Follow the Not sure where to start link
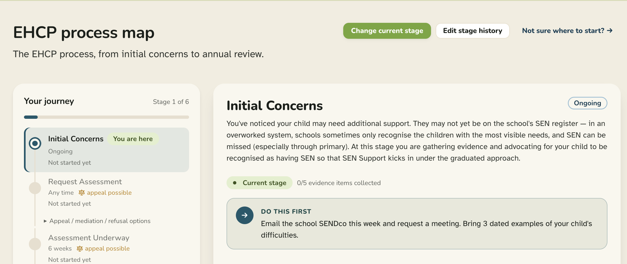Image resolution: width=627 pixels, height=264 pixels. [567, 31]
